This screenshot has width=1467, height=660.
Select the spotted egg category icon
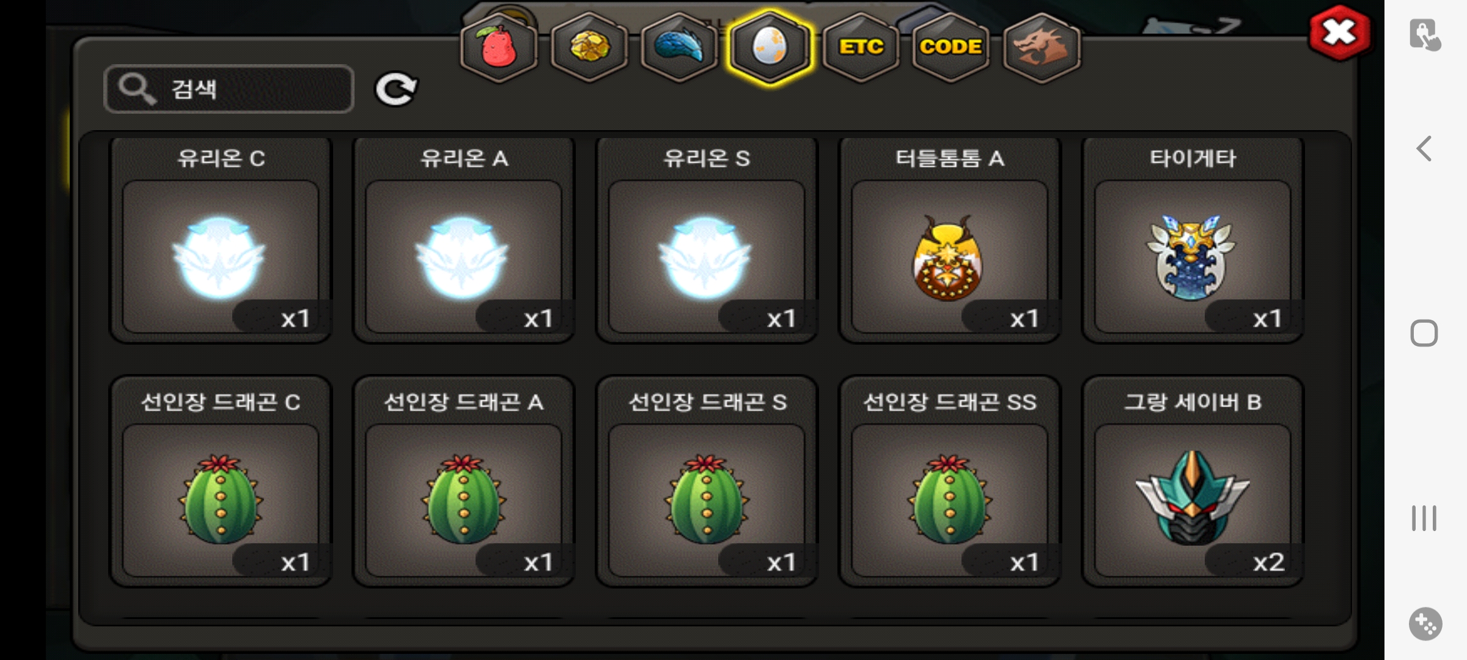point(770,48)
